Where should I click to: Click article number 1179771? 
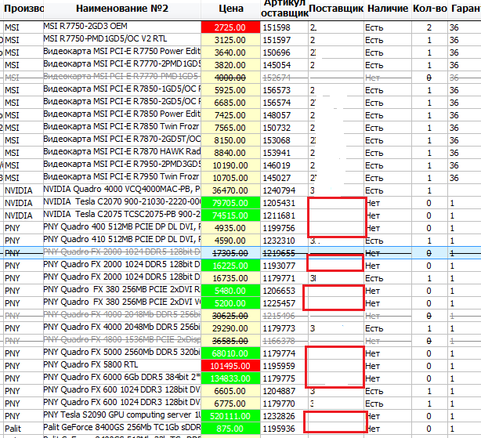(x=279, y=278)
